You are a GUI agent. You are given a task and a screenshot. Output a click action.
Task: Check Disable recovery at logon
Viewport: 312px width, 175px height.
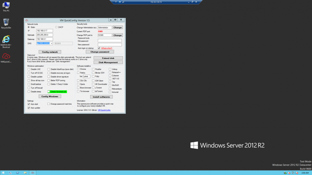[49, 73]
